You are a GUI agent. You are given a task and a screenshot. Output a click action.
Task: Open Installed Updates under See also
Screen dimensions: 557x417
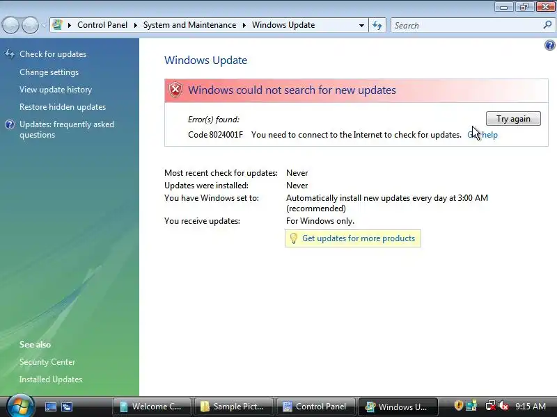click(51, 379)
